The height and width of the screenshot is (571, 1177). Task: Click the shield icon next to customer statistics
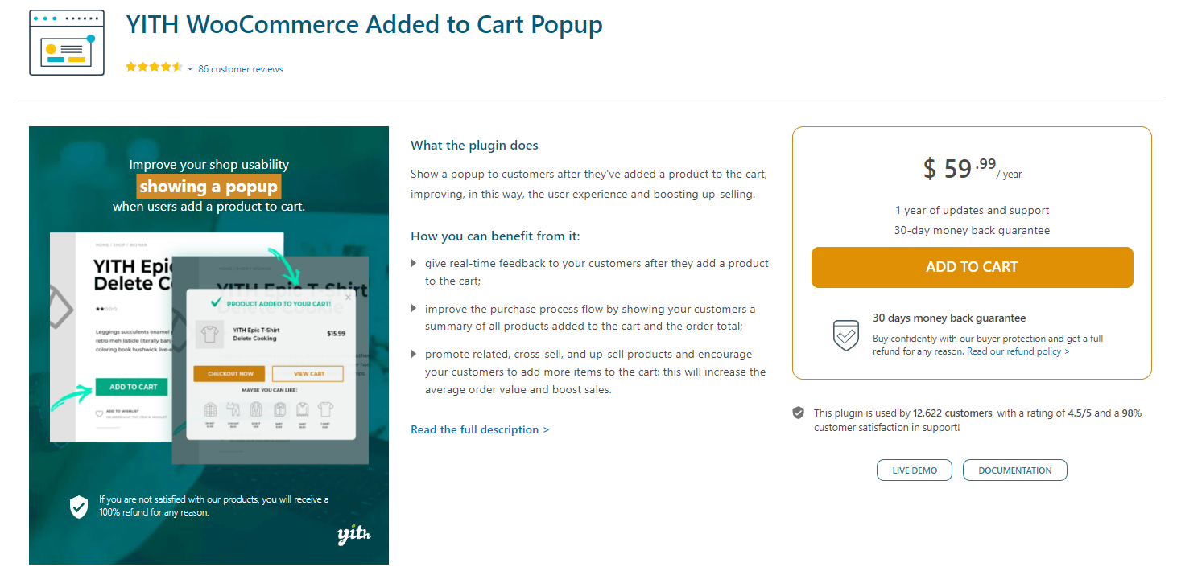click(798, 413)
